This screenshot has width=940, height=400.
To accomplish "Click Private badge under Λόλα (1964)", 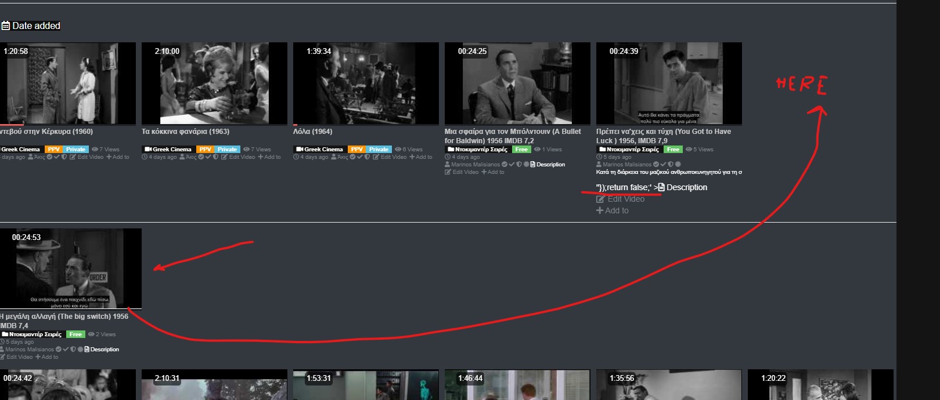I will tap(379, 150).
